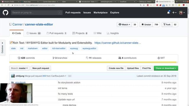Image resolution: width=189 pixels, height=106 pixels.
Task: Open the 'init lerna' commit message
Action: [x=62, y=88]
